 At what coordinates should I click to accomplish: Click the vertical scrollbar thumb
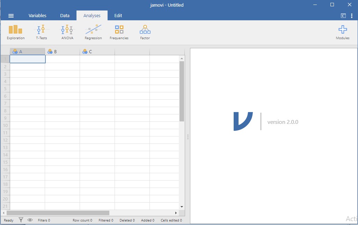click(182, 91)
